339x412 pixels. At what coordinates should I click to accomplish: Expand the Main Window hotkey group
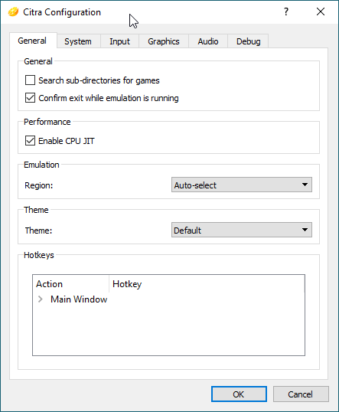(x=41, y=299)
